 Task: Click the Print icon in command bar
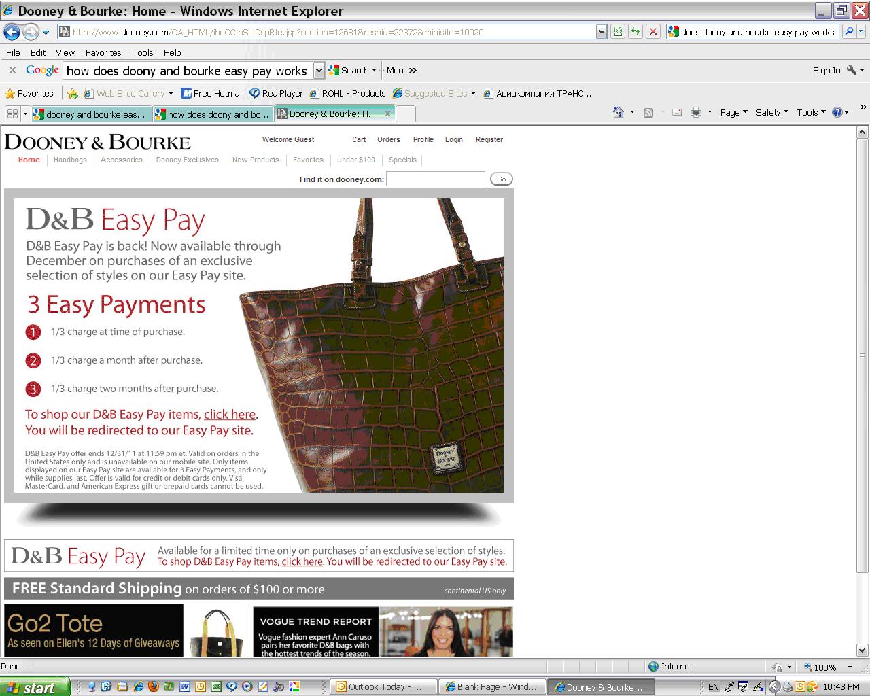tap(695, 113)
